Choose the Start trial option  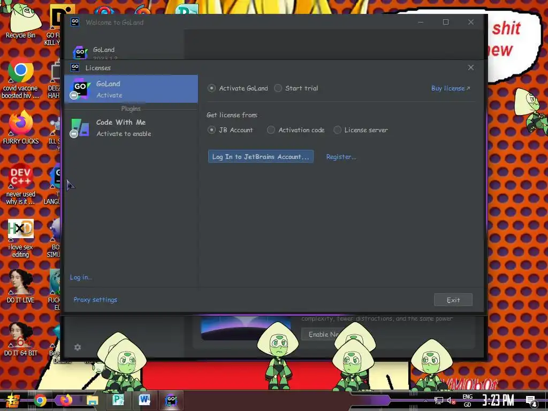pyautogui.click(x=278, y=88)
